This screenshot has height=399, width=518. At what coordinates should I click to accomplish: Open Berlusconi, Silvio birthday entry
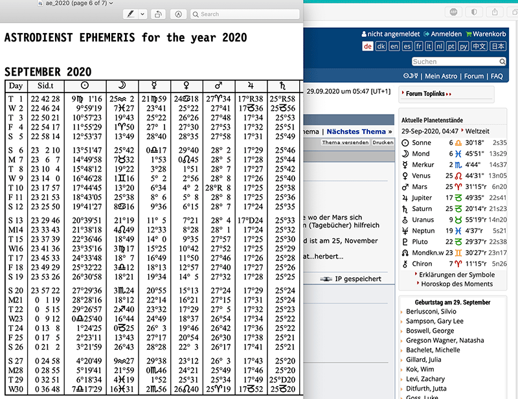431,312
